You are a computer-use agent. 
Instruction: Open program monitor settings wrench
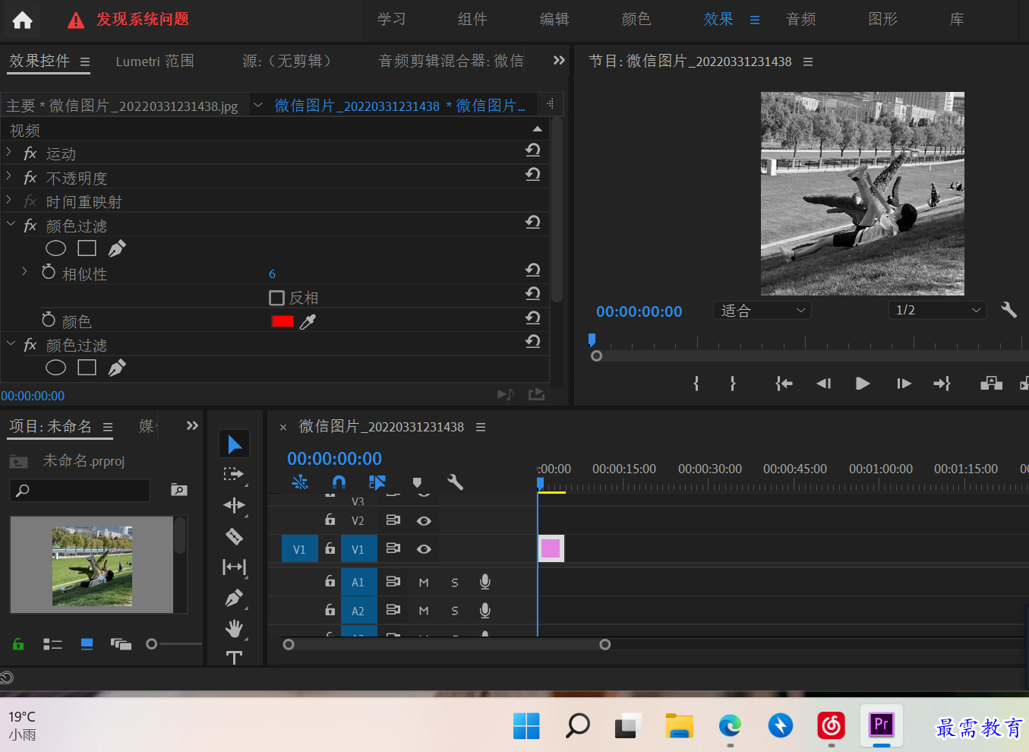[1008, 310]
